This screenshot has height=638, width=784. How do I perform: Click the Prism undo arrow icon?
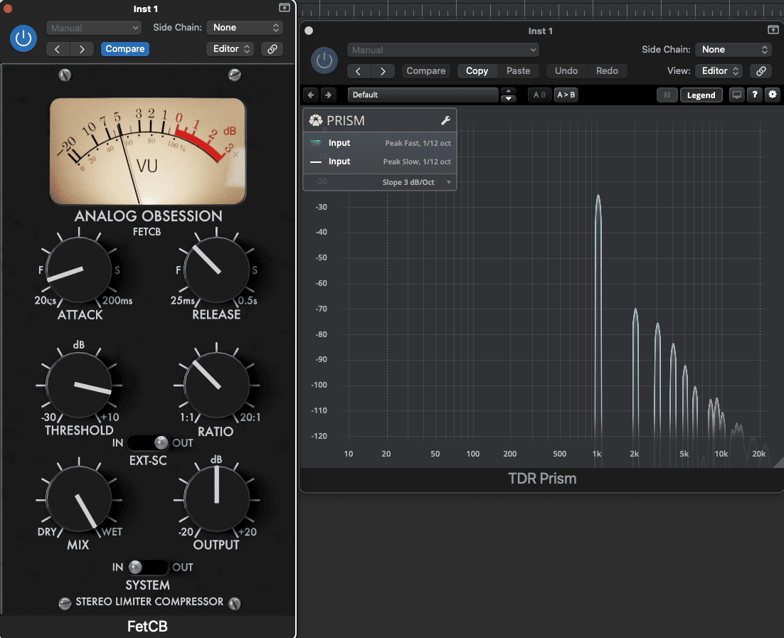(x=310, y=95)
